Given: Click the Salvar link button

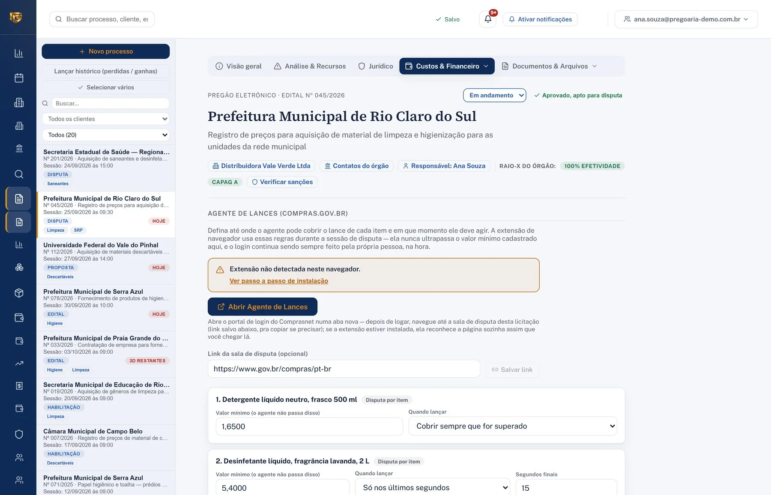Looking at the screenshot, I should tap(512, 370).
